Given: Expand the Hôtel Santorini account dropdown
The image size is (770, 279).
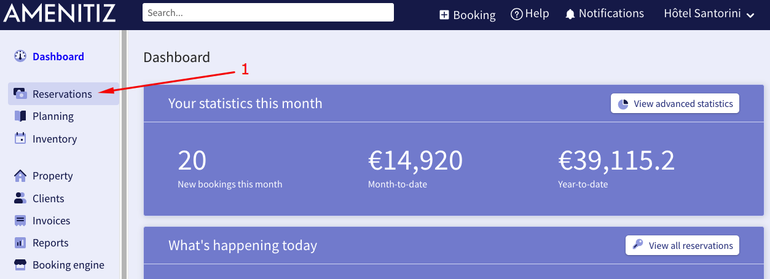Looking at the screenshot, I should (709, 14).
